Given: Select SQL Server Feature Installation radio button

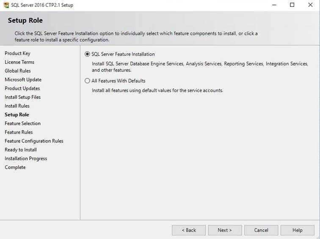Looking at the screenshot, I should (87, 54).
